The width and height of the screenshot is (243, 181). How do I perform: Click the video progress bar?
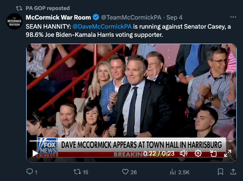pos(131,141)
